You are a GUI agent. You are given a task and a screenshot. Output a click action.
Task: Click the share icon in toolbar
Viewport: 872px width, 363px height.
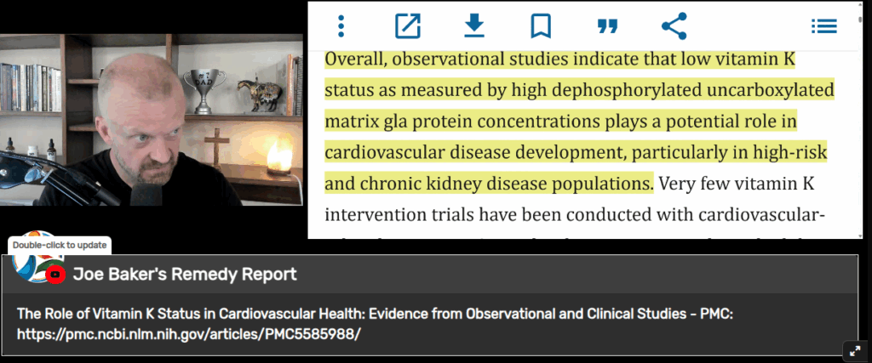point(674,26)
